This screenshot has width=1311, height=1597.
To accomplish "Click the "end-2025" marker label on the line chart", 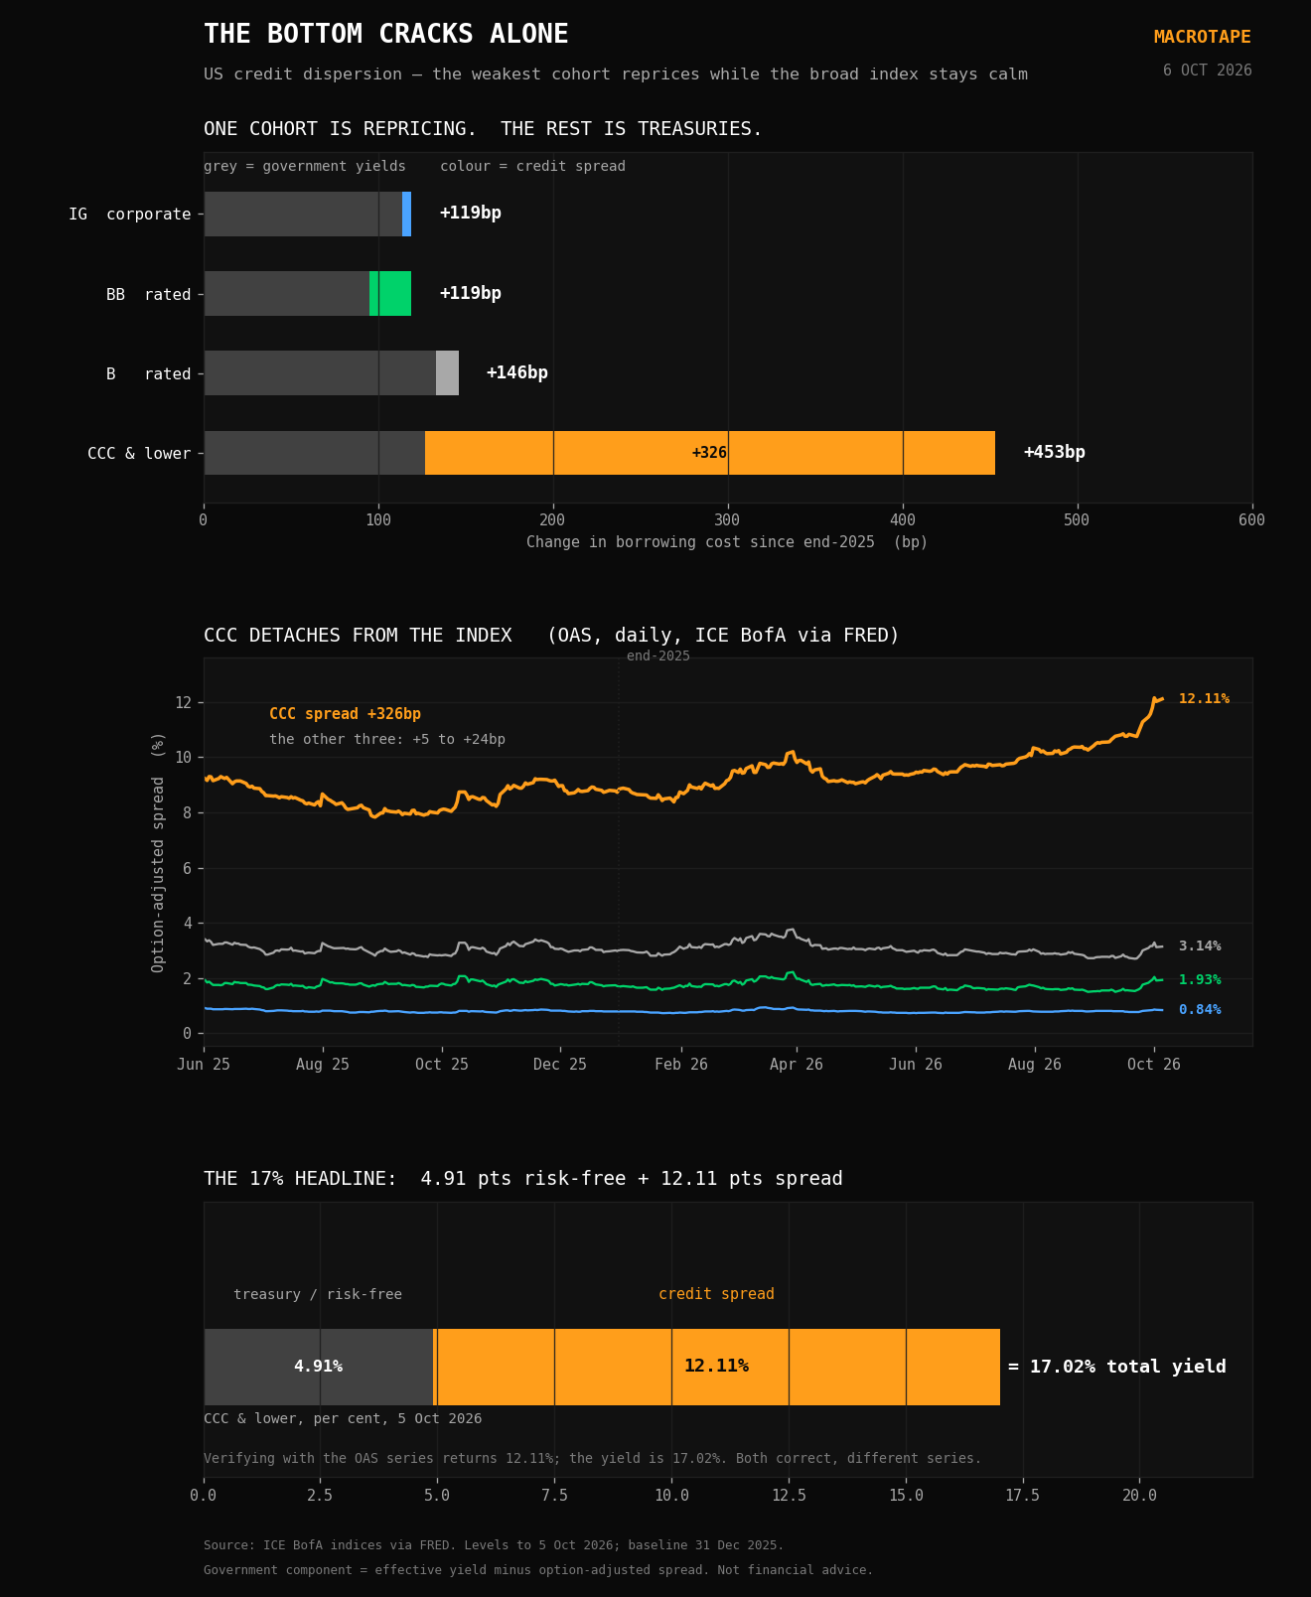I will coord(658,656).
